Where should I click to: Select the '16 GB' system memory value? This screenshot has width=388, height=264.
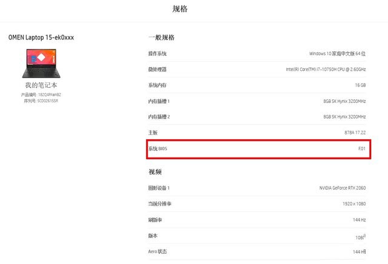(x=360, y=85)
